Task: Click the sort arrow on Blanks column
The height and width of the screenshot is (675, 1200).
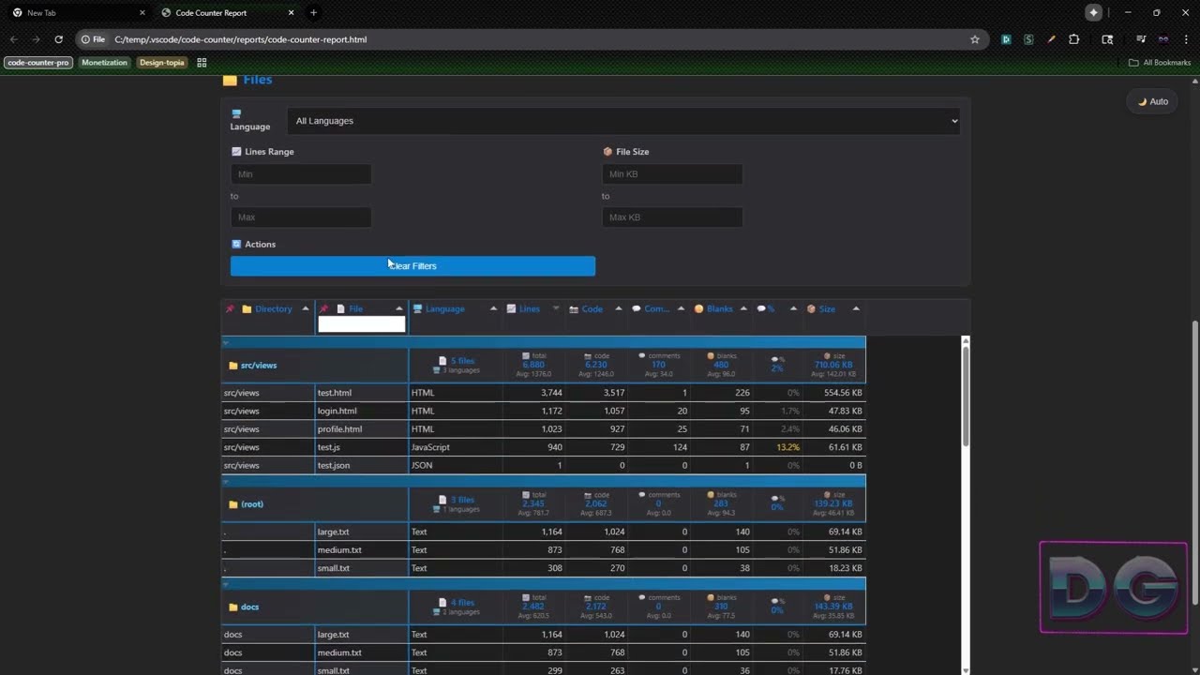Action: point(743,308)
